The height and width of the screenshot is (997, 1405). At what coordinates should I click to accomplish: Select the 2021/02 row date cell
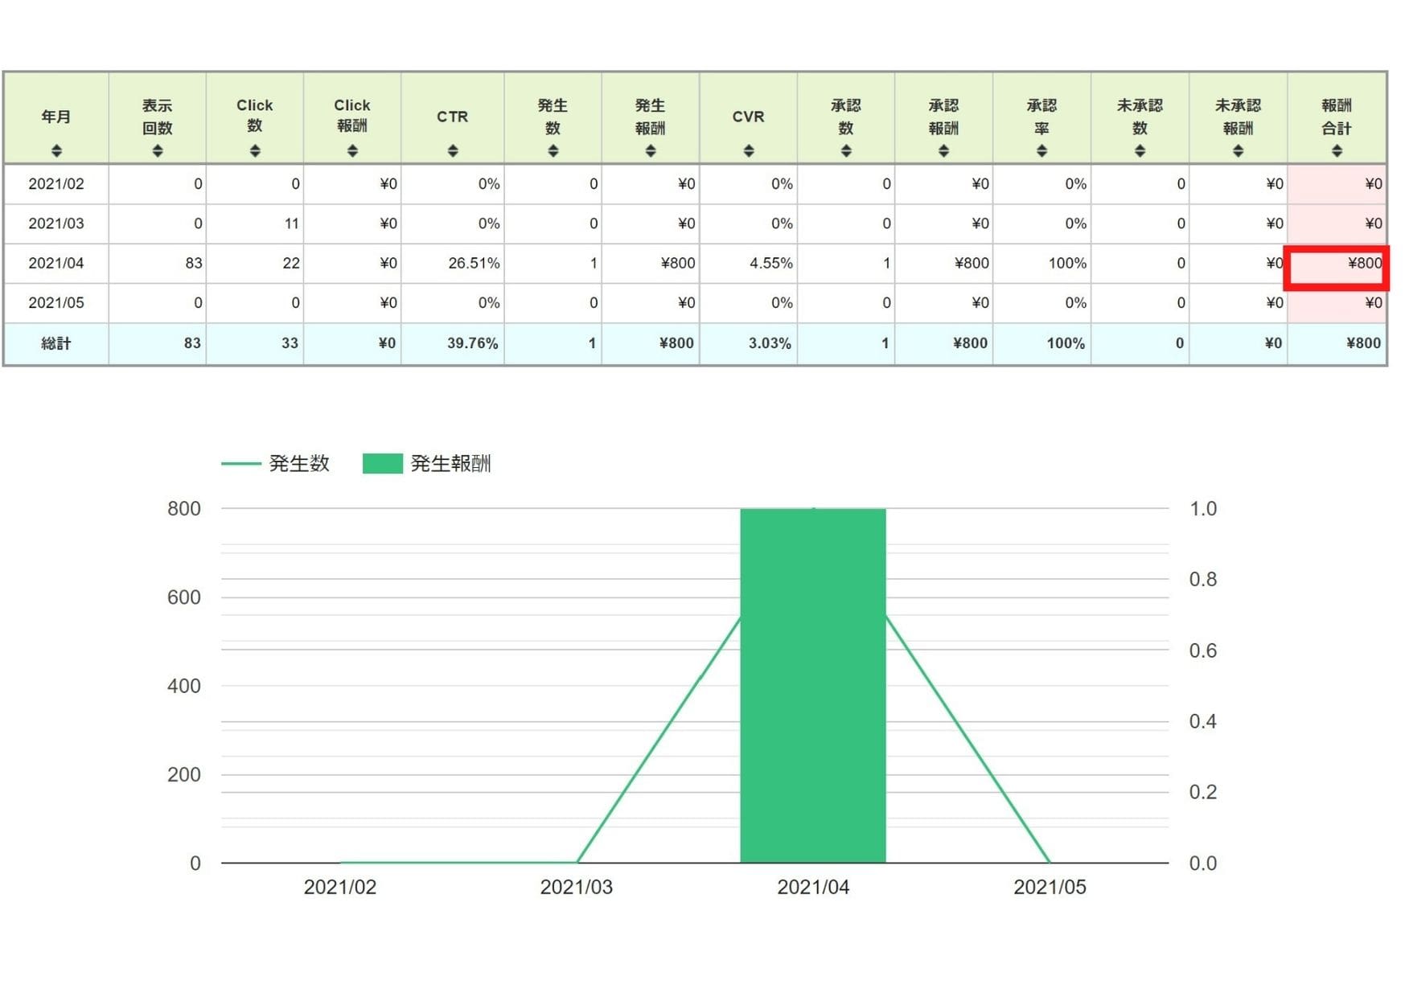(x=56, y=184)
